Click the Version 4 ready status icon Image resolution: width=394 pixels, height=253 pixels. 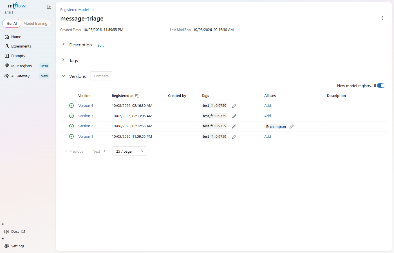(x=71, y=105)
